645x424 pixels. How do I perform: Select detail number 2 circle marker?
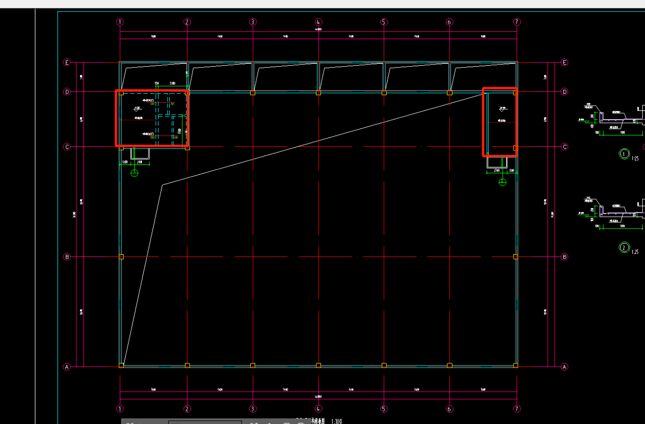(624, 247)
